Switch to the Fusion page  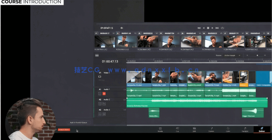coord(211,130)
